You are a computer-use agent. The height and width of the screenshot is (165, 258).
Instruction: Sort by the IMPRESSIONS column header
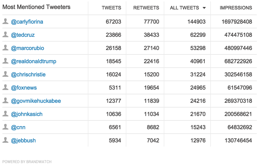pos(236,8)
